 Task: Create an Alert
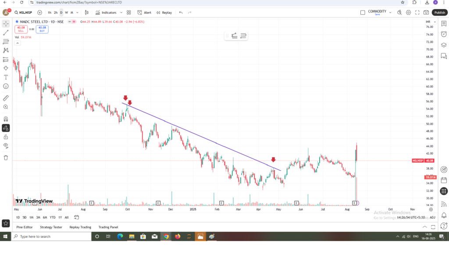(144, 13)
